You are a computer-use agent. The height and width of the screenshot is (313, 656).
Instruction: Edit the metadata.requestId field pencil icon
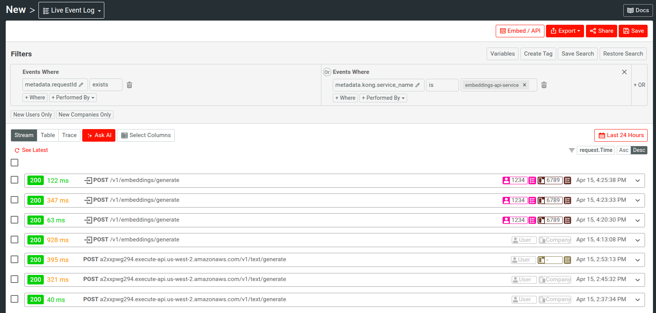[81, 85]
